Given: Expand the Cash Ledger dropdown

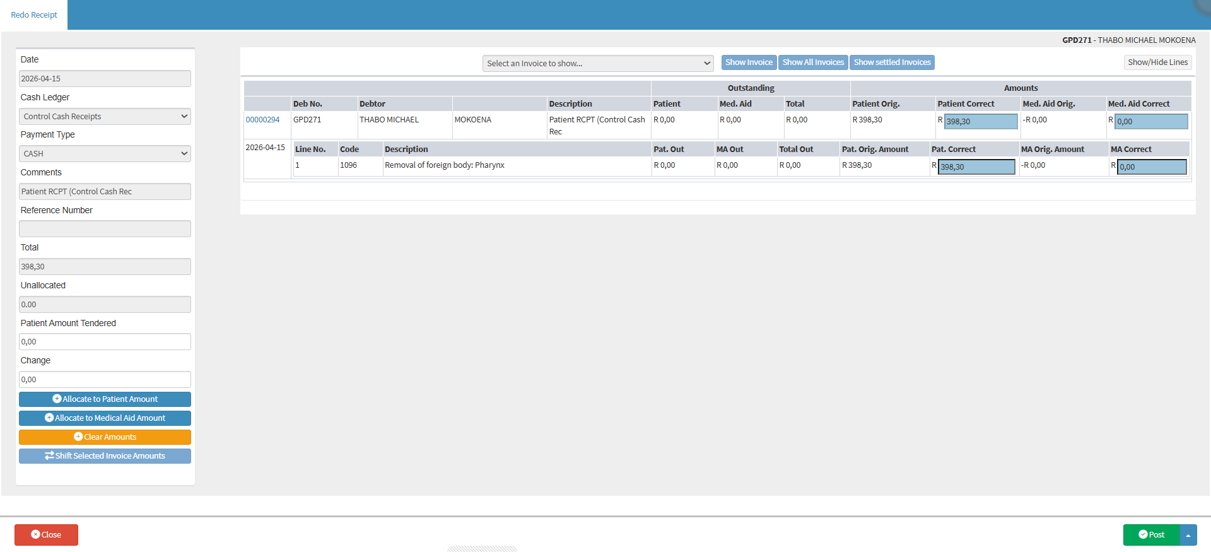Looking at the screenshot, I should click(x=105, y=117).
